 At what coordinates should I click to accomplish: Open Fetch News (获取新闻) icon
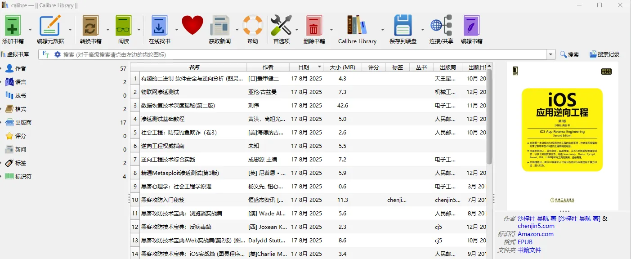coord(219,26)
